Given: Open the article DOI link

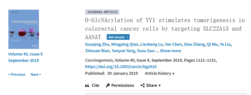Looking at the screenshot, I should pos(121,67).
